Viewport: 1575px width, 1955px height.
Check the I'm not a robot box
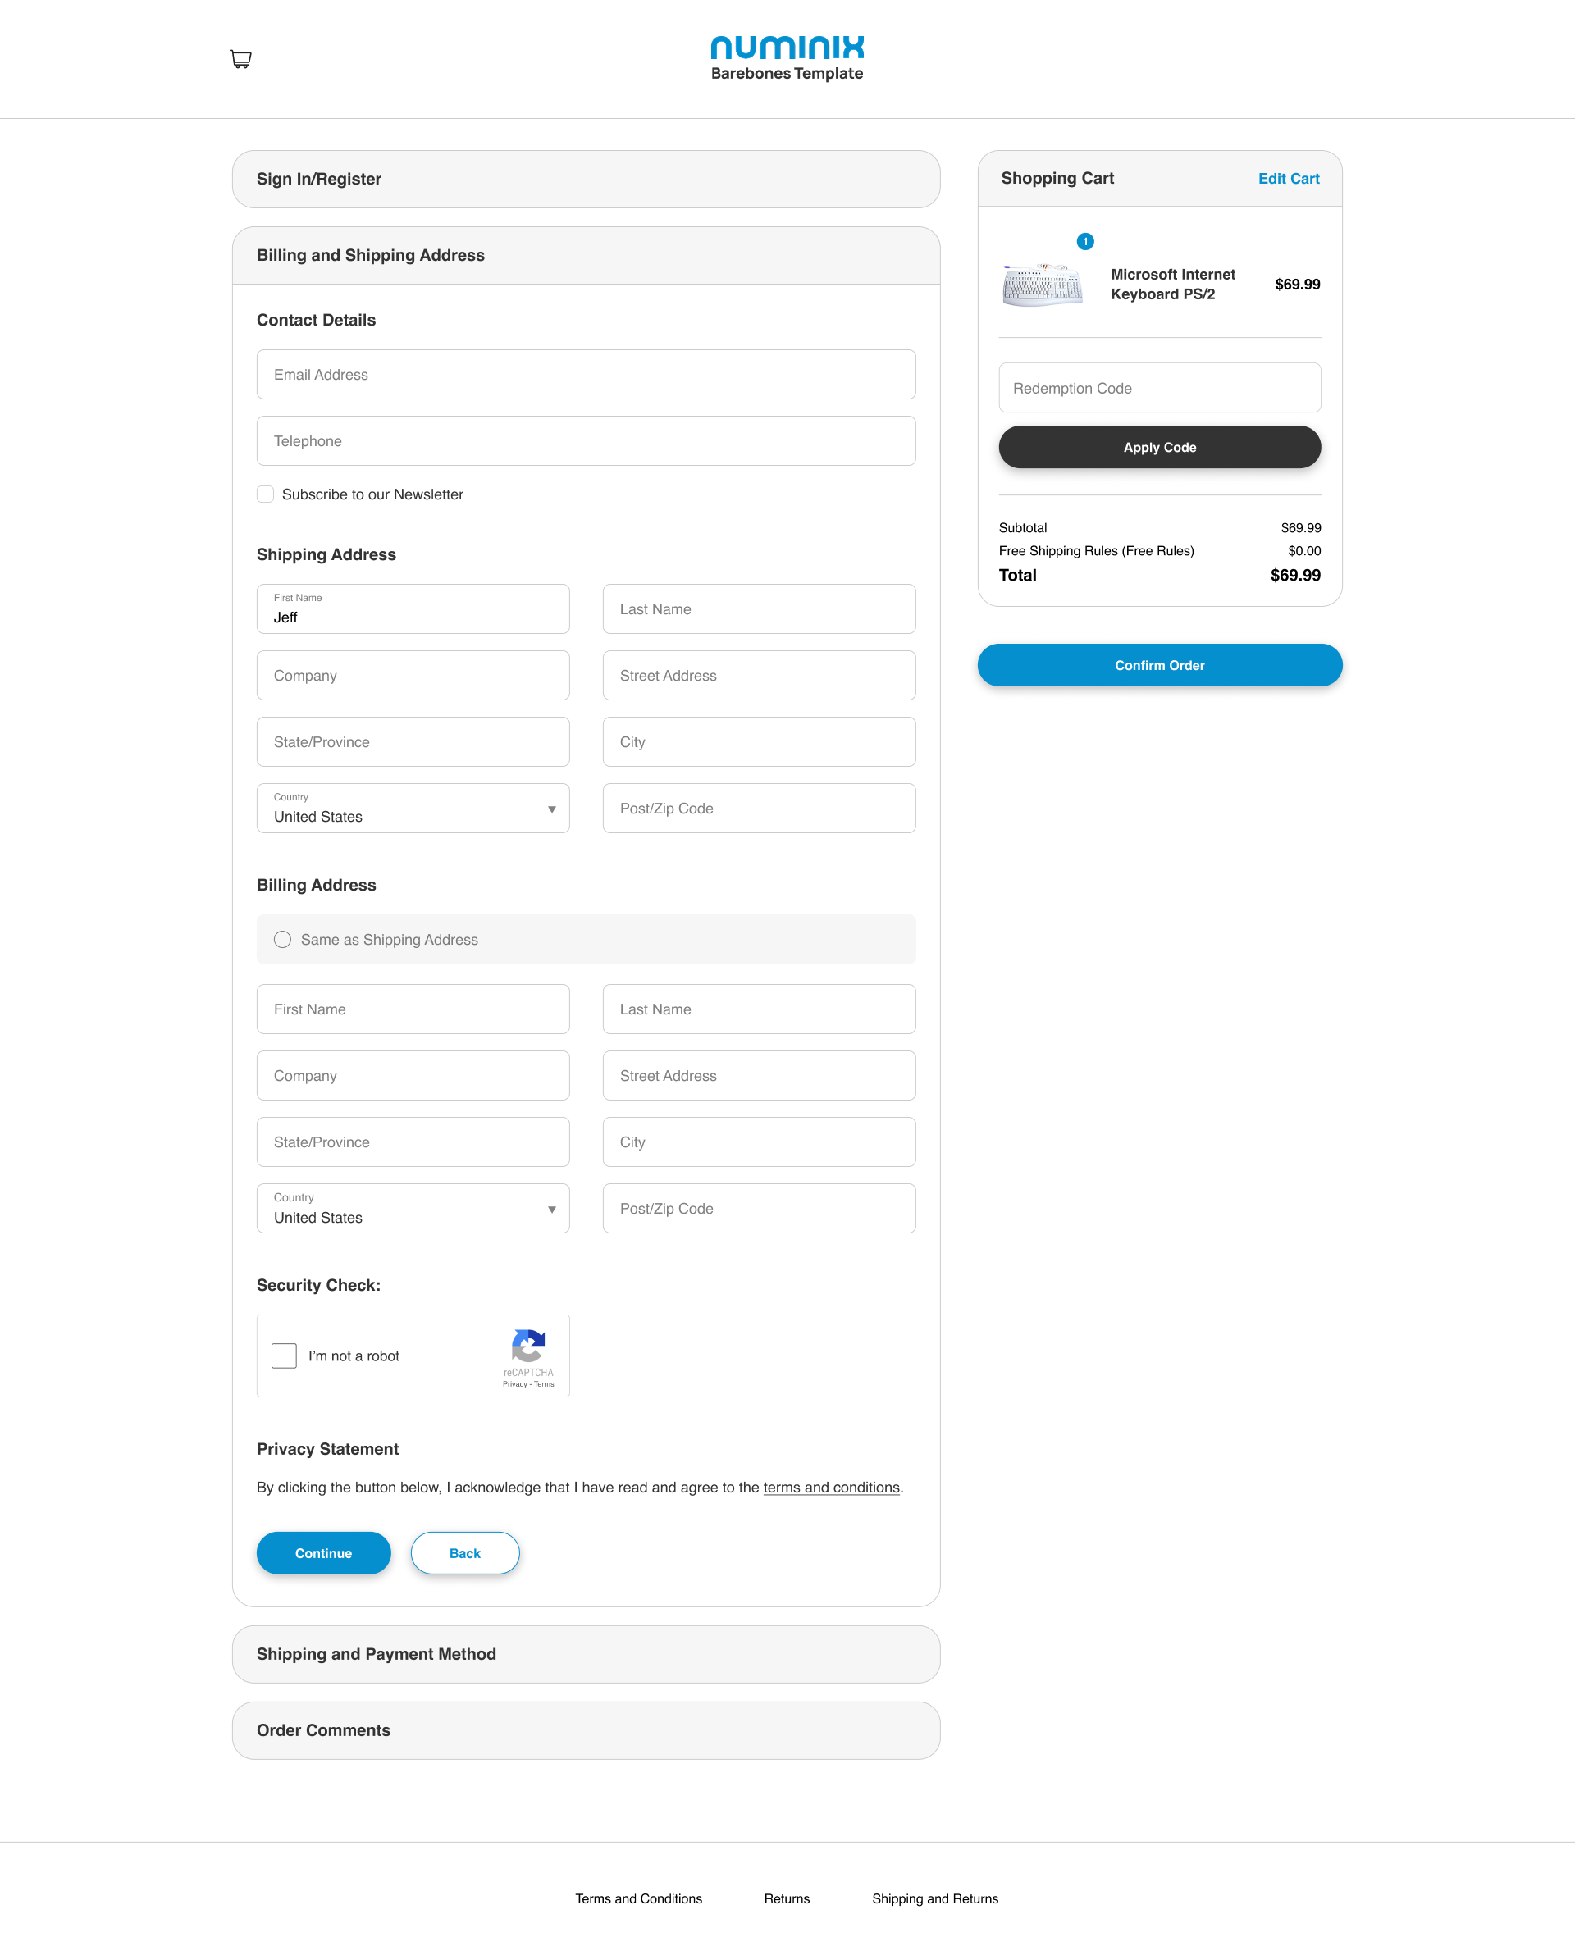point(283,1356)
